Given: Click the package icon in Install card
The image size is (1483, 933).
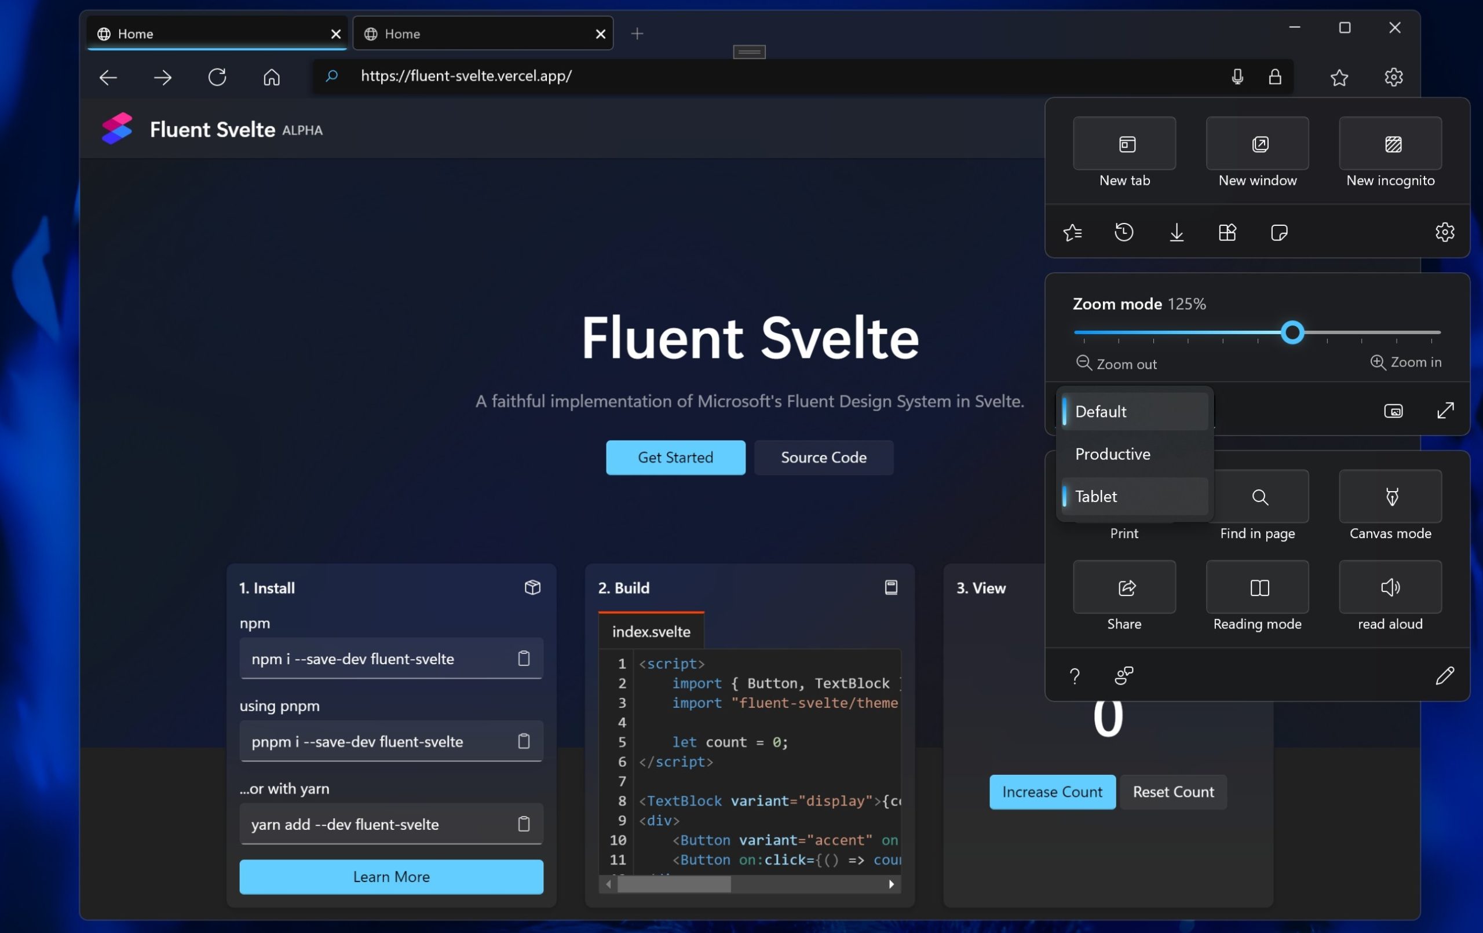Looking at the screenshot, I should coord(532,587).
